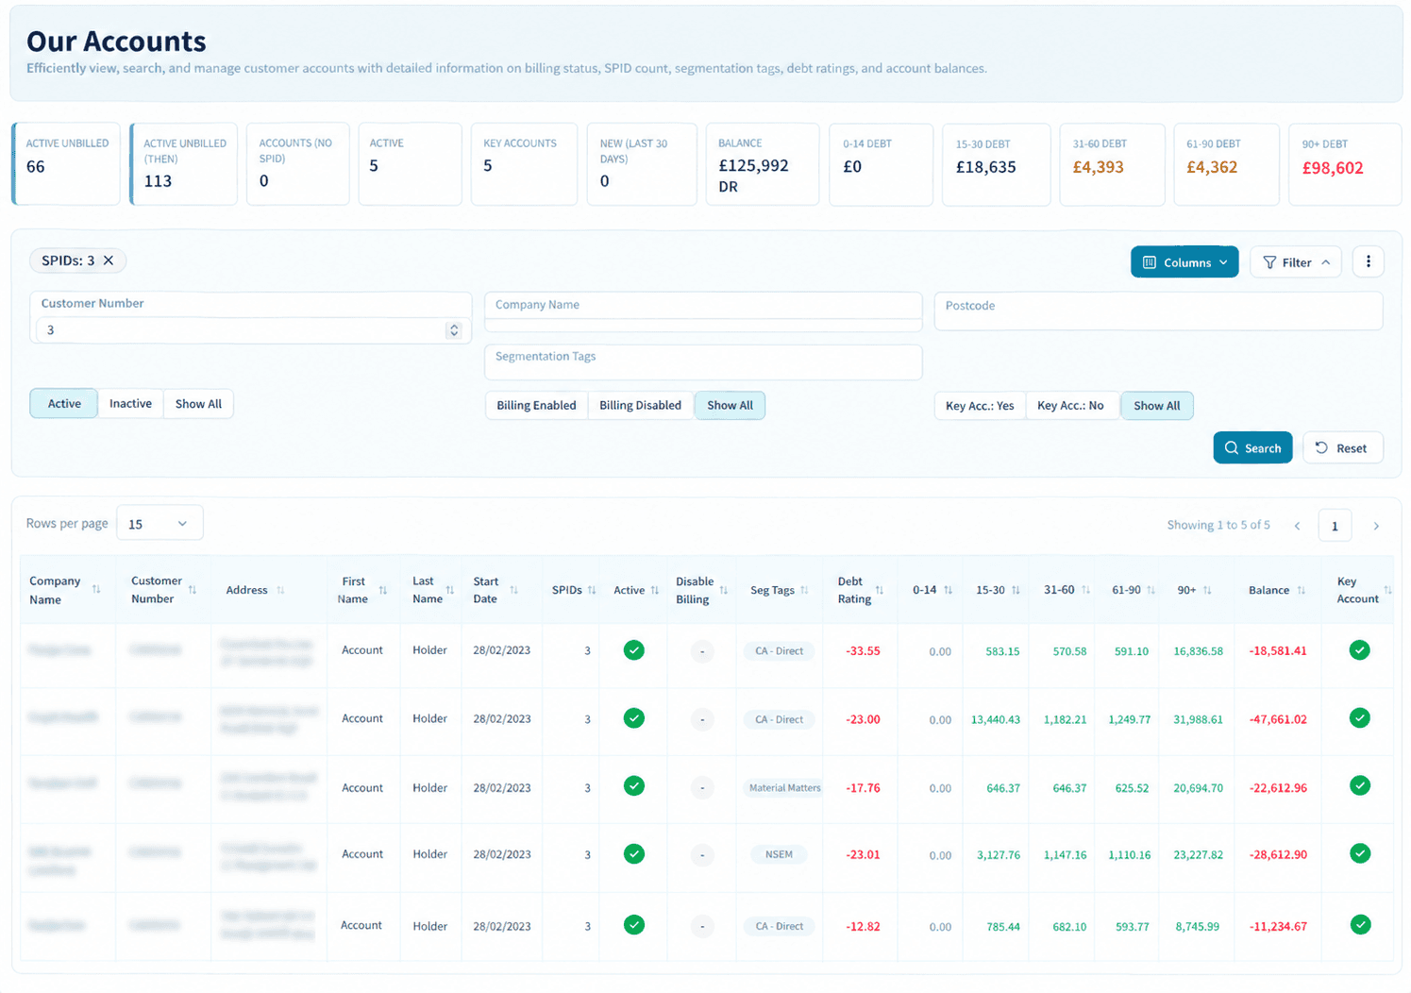Choose Key Acc.: No filter
1411x993 pixels.
(x=1070, y=406)
